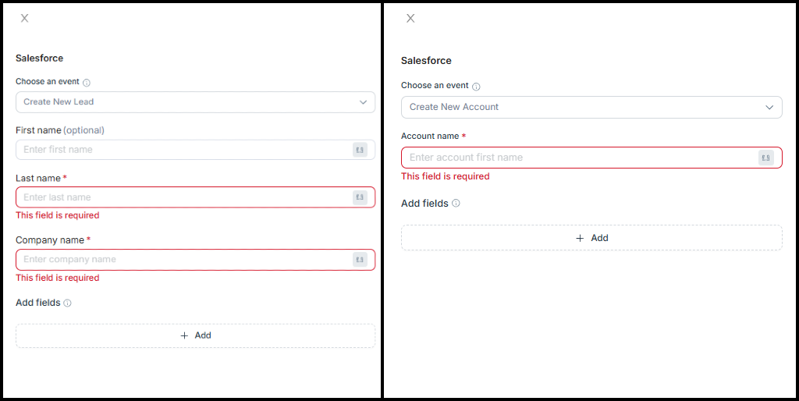Expand chevron of Create New Lead dropdown

click(364, 102)
